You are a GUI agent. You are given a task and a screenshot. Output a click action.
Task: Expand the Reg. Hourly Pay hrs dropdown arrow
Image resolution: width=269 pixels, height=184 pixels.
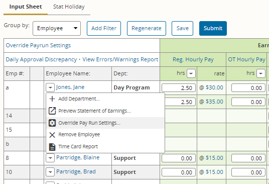point(191,74)
